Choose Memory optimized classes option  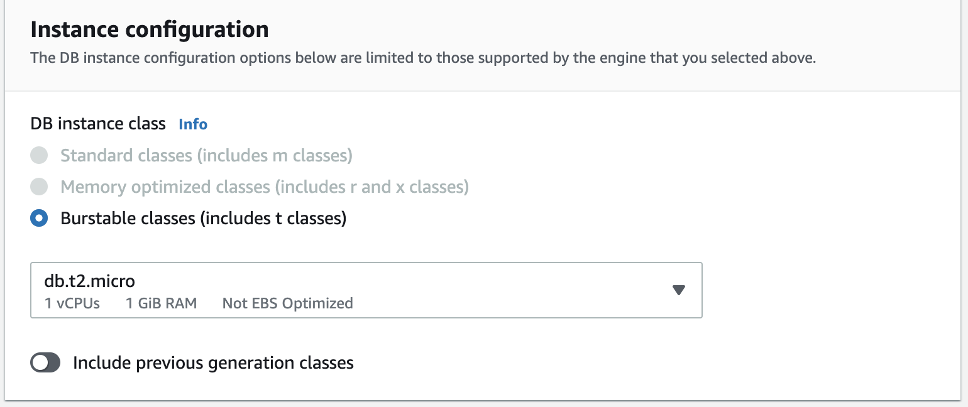pyautogui.click(x=39, y=187)
